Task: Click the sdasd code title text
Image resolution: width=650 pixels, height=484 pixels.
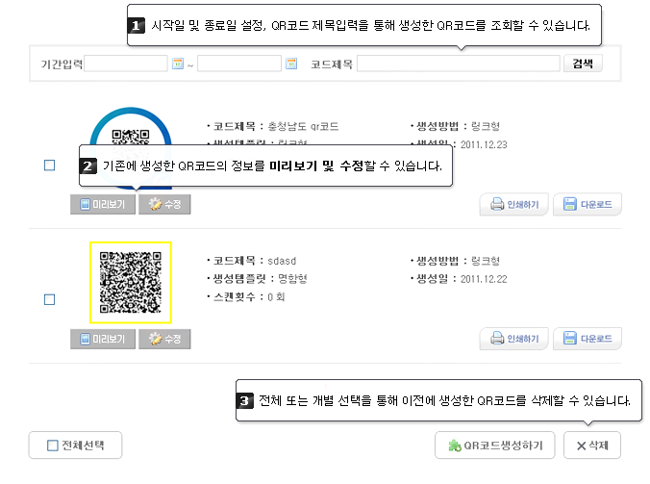Action: pos(282,261)
